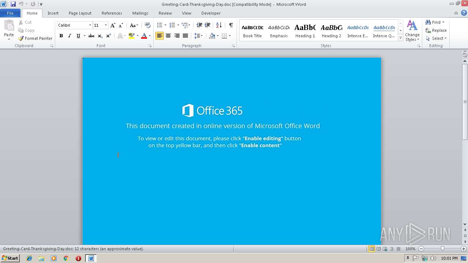Apply strikethrough formatting

(91, 36)
